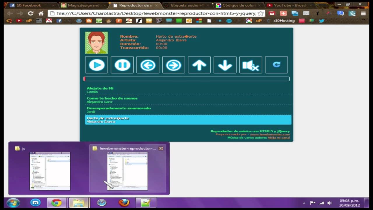Screen dimensions: 373x210
Task: Follow the 'Visita mi canal' link
Action: tap(279, 138)
